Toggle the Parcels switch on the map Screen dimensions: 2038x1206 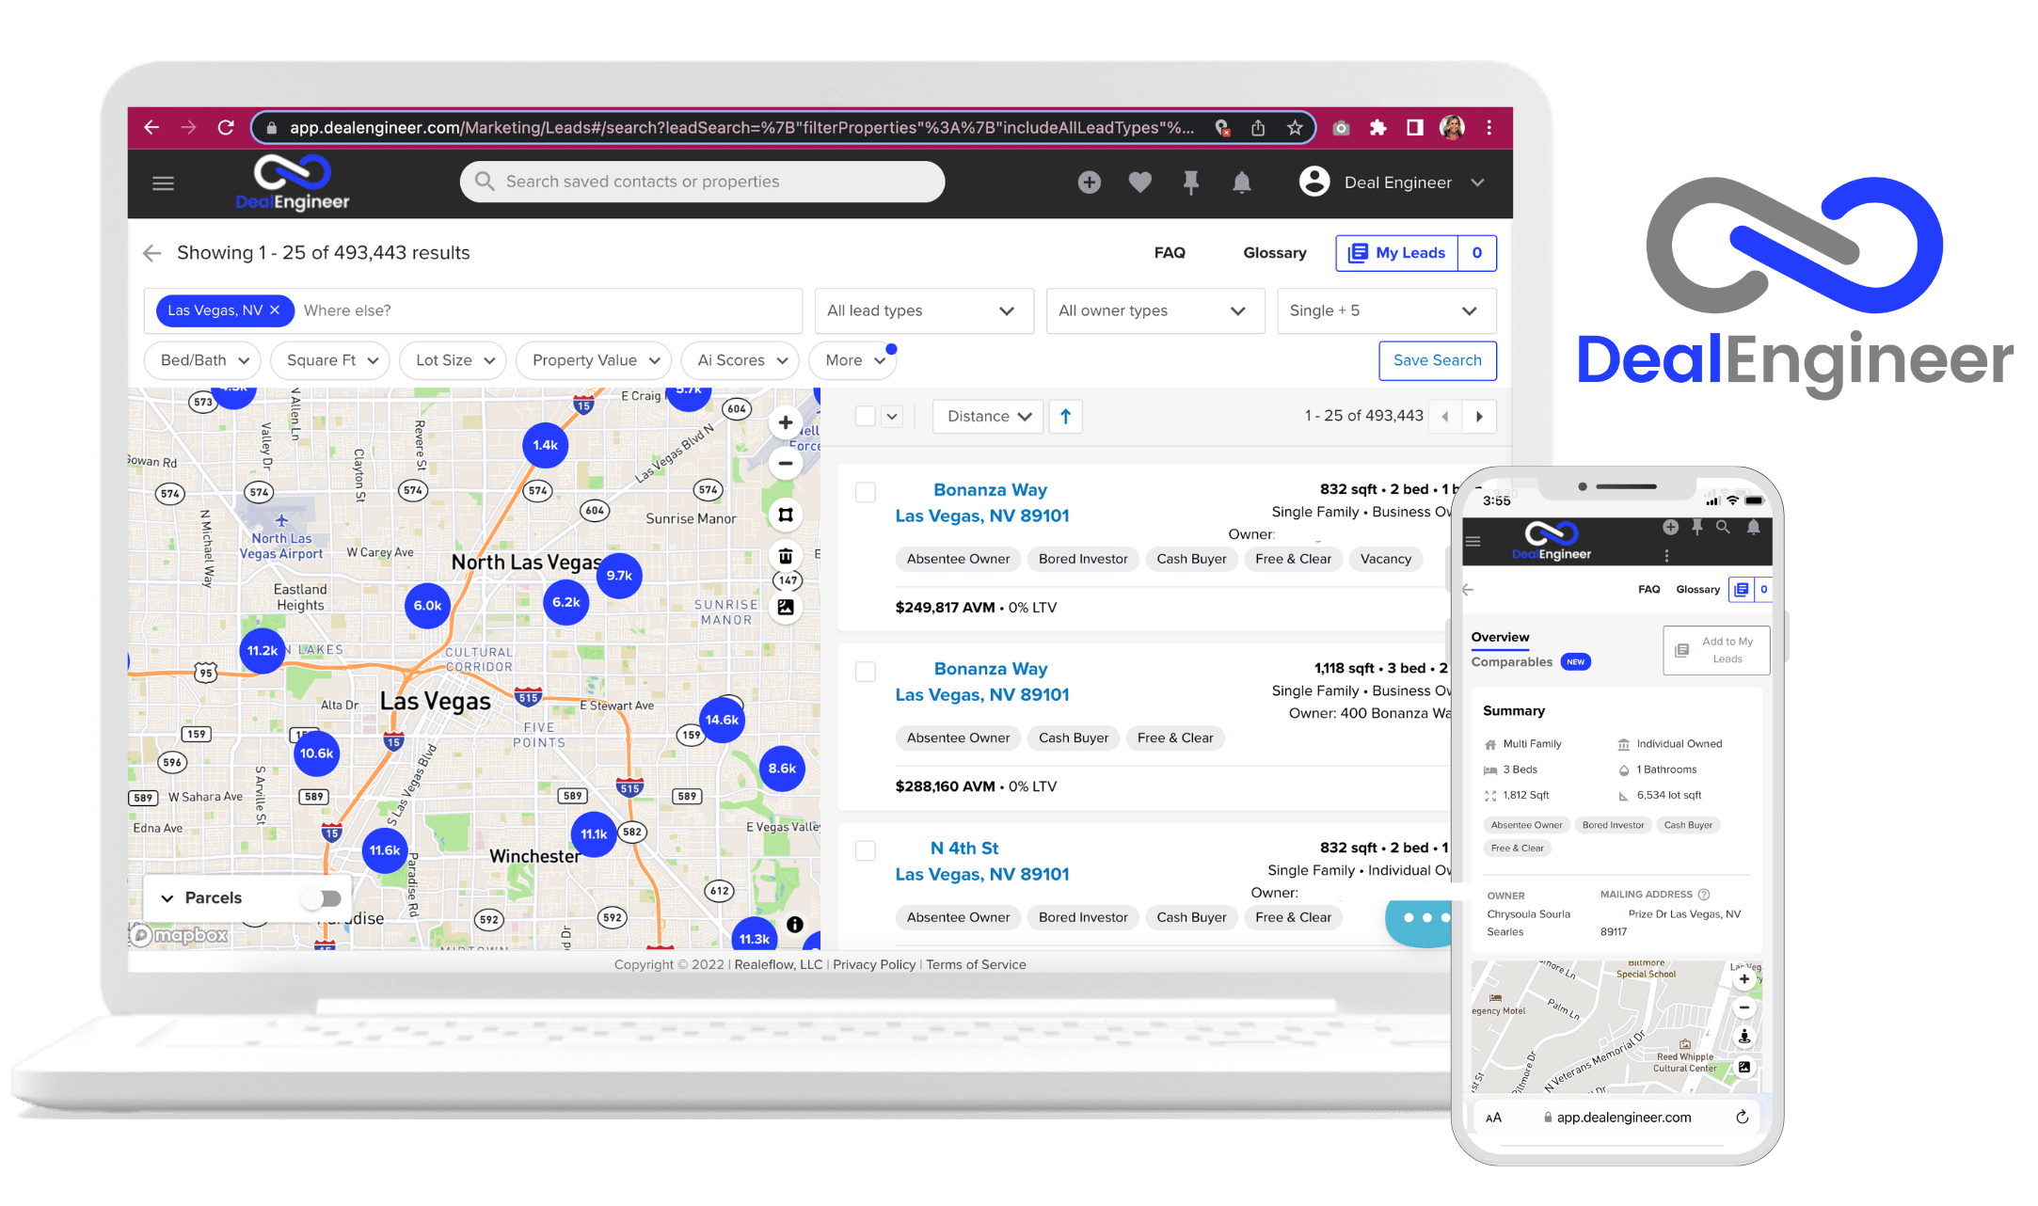click(x=322, y=898)
